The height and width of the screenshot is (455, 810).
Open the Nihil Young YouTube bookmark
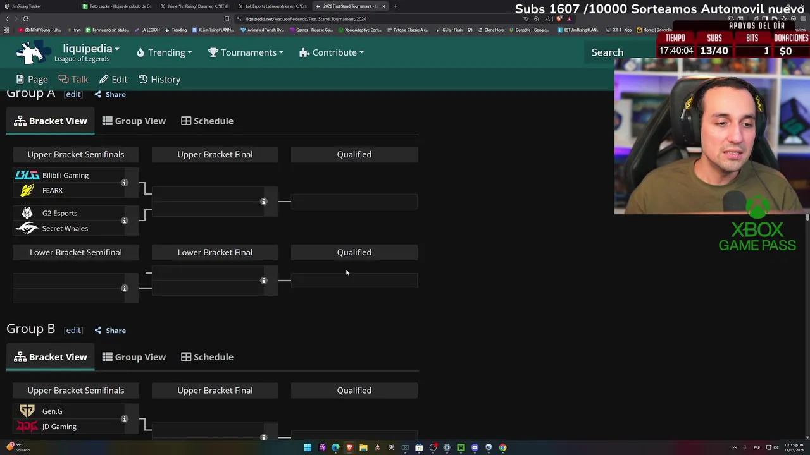(39, 30)
